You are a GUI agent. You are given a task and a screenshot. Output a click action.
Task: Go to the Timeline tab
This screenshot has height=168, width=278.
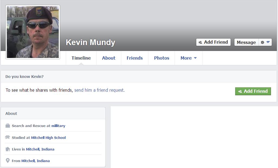(x=81, y=58)
